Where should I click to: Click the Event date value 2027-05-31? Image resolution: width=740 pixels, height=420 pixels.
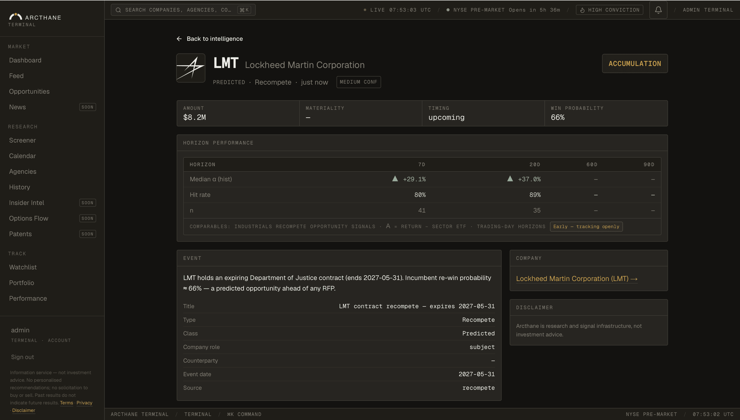(477, 374)
